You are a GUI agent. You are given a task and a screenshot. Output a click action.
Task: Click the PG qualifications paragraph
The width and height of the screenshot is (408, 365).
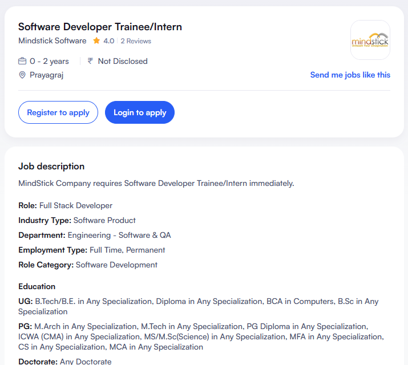coord(201,336)
